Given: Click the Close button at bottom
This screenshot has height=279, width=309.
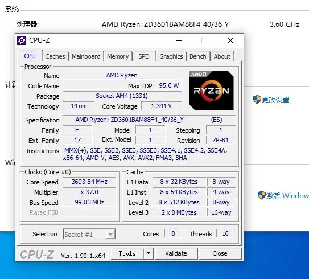Looking at the screenshot, I should pos(220,253).
